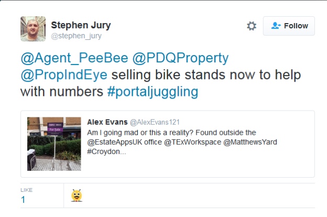
Task: Open Stephen Jury's profile photo
Action: [32, 28]
